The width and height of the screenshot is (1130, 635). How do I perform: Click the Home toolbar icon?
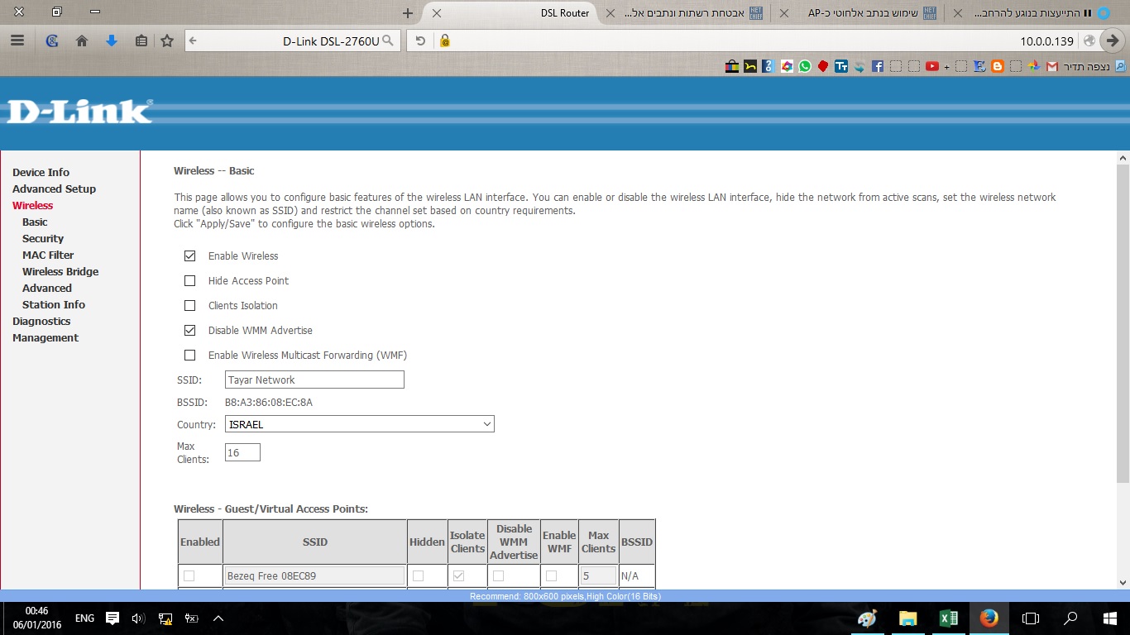(x=81, y=41)
